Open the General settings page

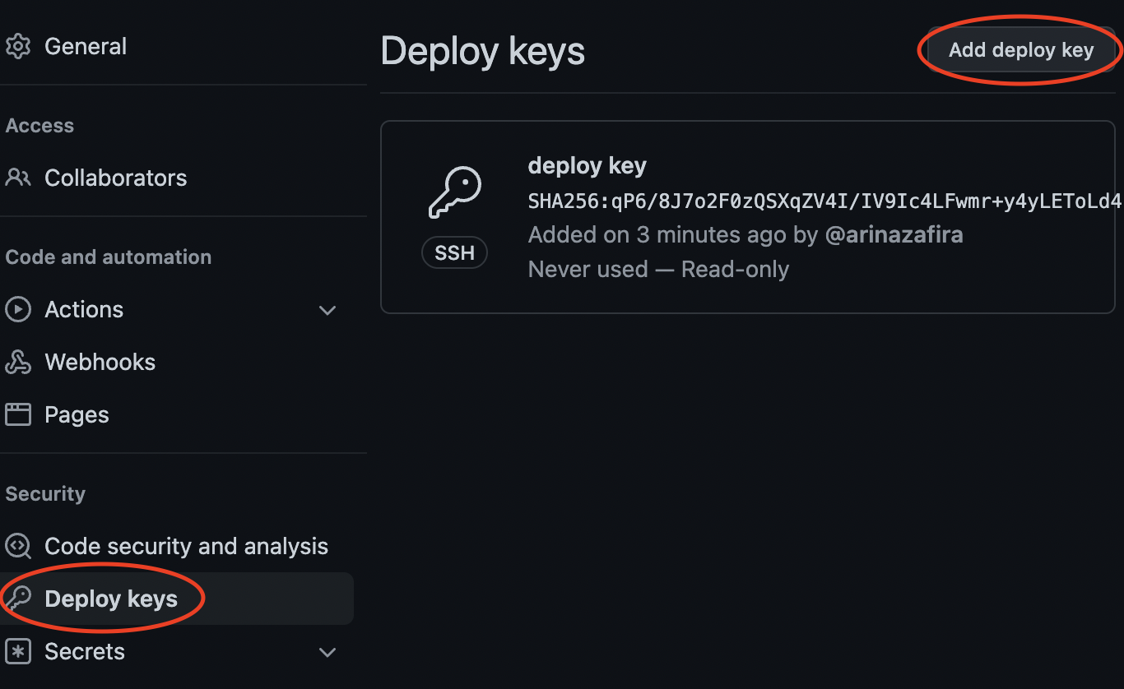click(x=86, y=46)
